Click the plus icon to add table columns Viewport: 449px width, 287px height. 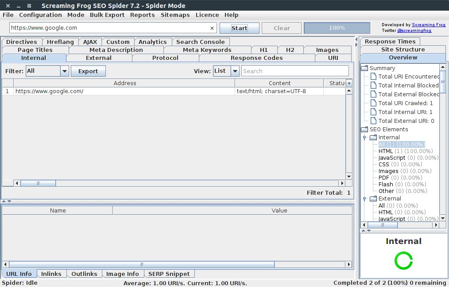pos(349,83)
